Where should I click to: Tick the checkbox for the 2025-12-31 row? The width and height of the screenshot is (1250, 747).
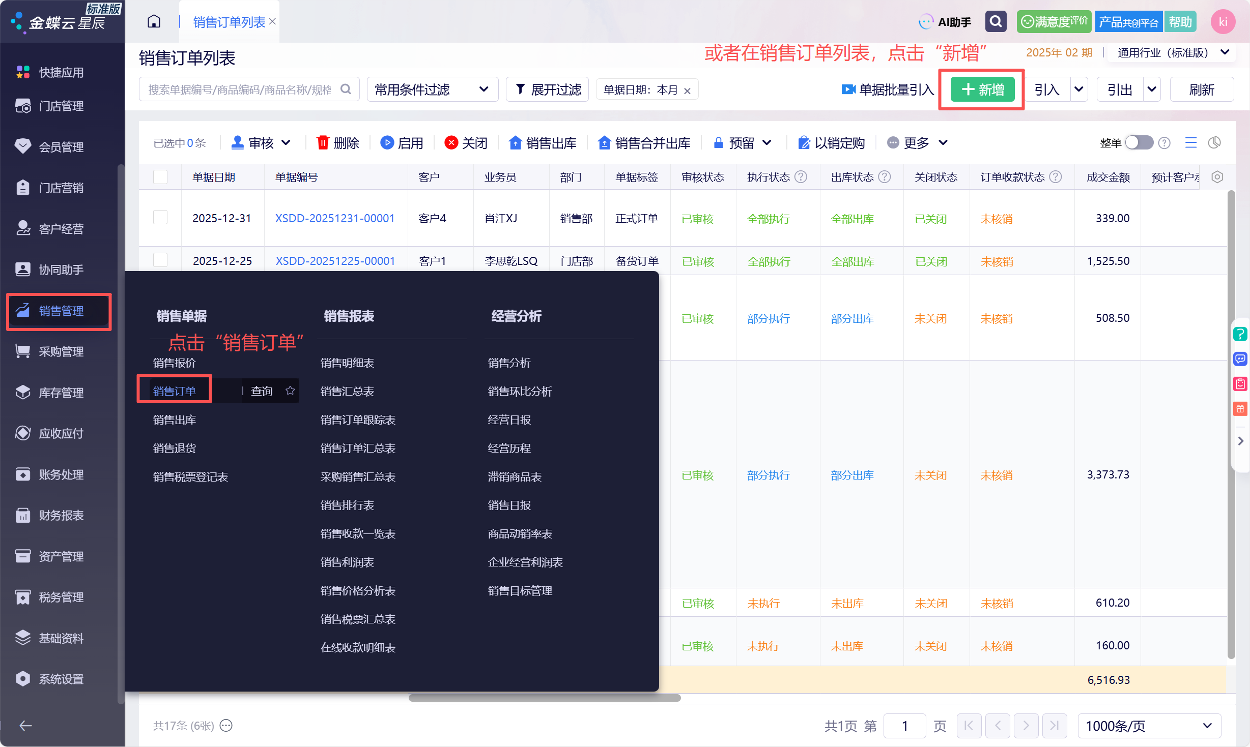point(160,218)
